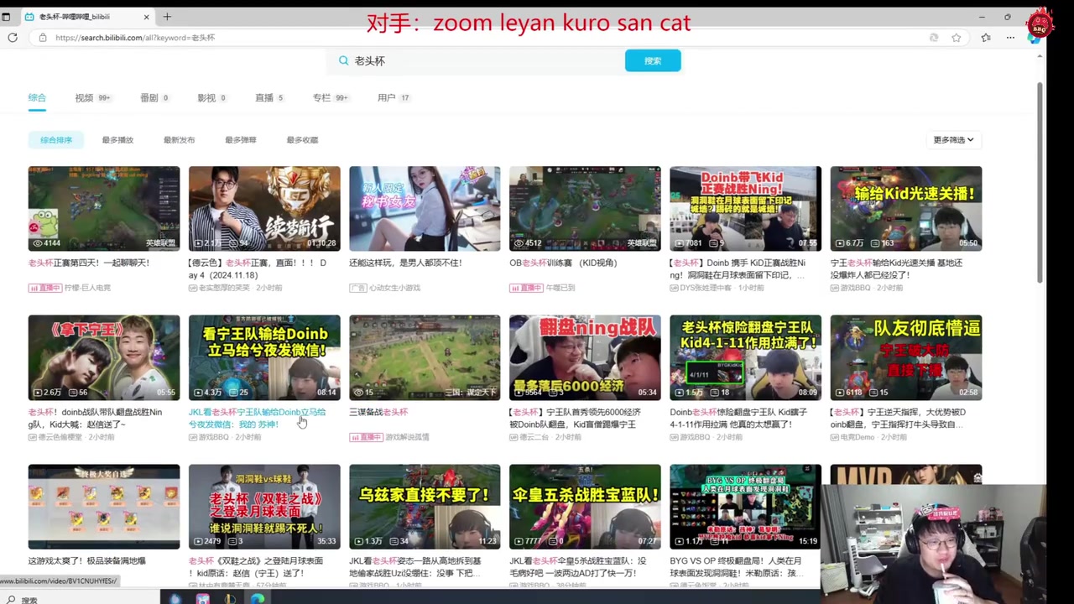Viewport: 1074px width, 604px height.
Task: Switch to the 视频 results tab
Action: (92, 98)
